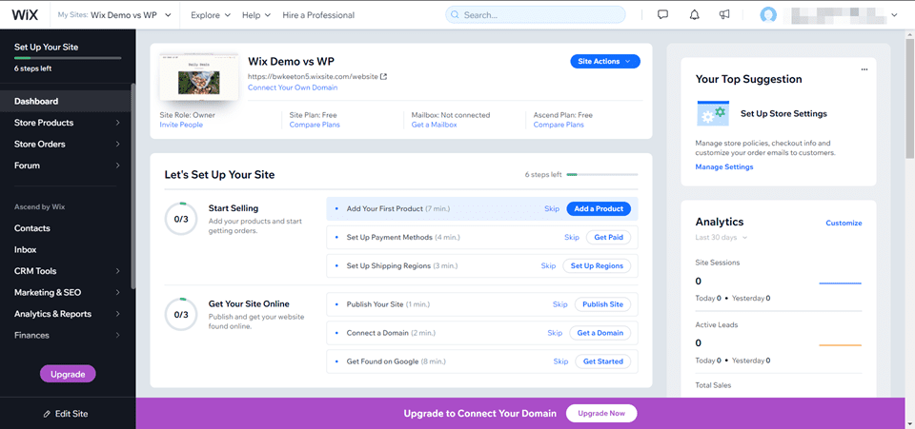This screenshot has height=429, width=915.
Task: Click the site URL text
Action: point(313,76)
